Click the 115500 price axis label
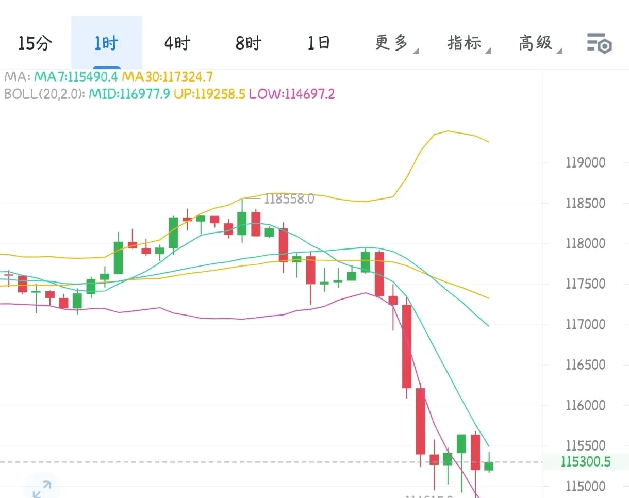This screenshot has height=498, width=629. [x=585, y=446]
